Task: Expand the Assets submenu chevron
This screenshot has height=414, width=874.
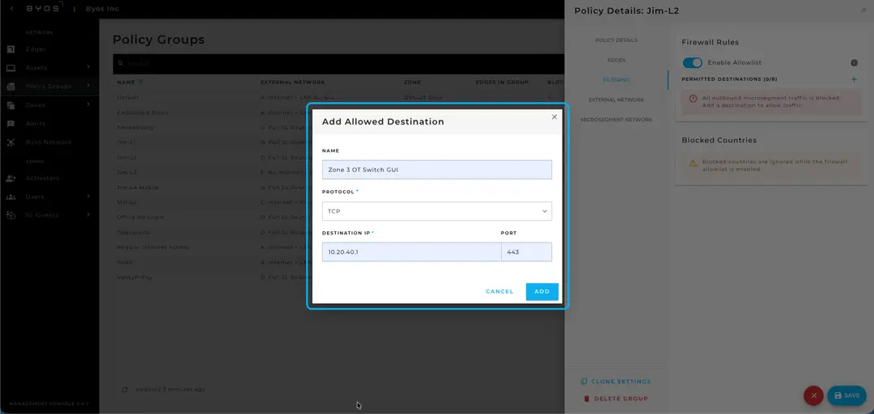Action: tap(88, 67)
